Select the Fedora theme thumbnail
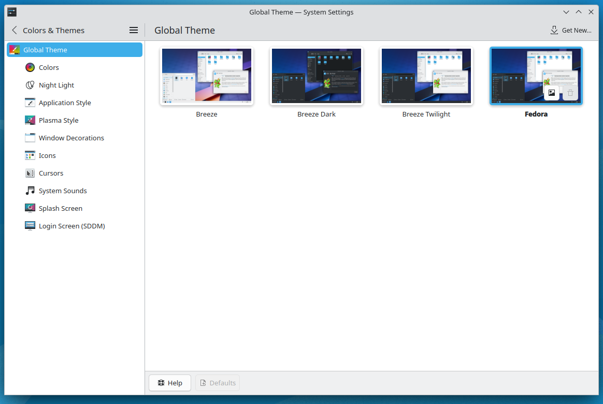This screenshot has width=603, height=404. [536, 76]
